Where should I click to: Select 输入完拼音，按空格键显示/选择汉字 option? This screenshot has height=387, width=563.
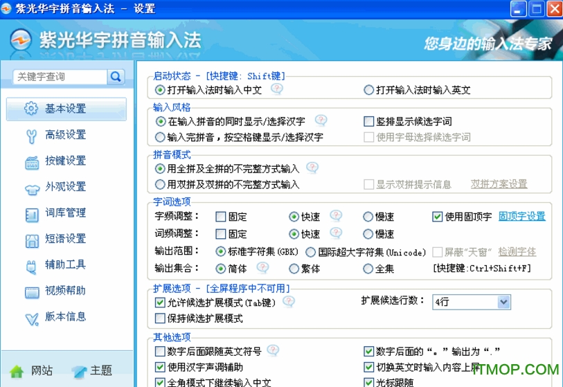pos(160,137)
